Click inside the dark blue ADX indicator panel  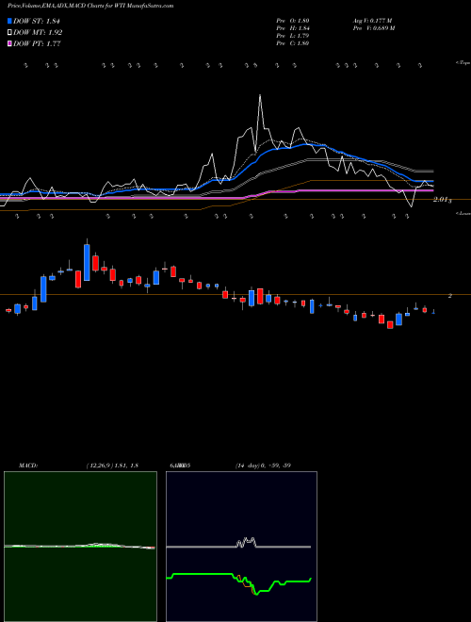click(241, 547)
